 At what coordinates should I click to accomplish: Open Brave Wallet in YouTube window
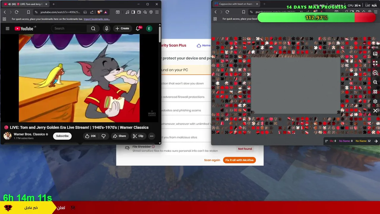pos(139,12)
